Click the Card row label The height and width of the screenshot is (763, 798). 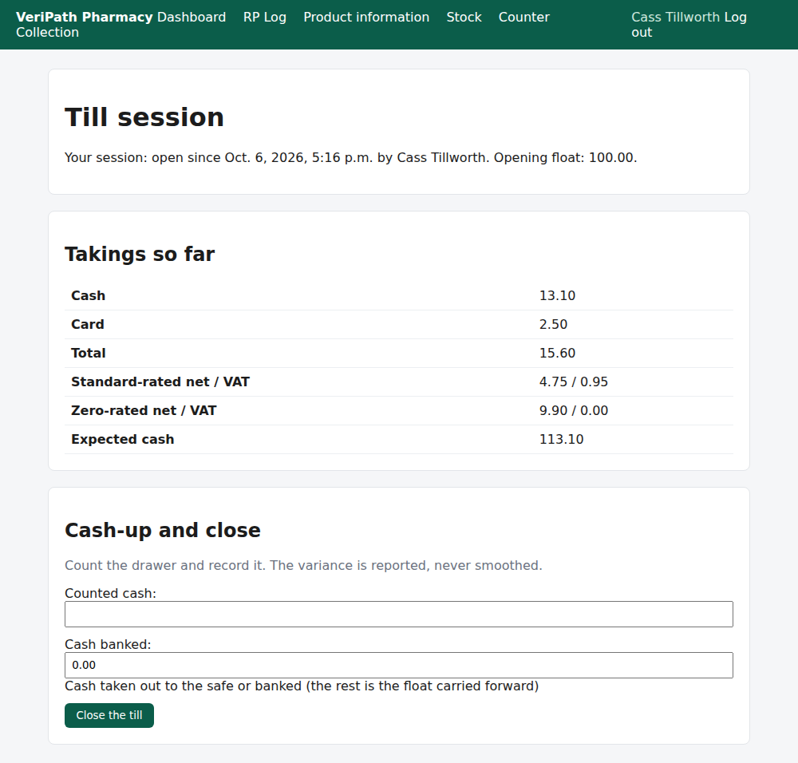point(88,324)
